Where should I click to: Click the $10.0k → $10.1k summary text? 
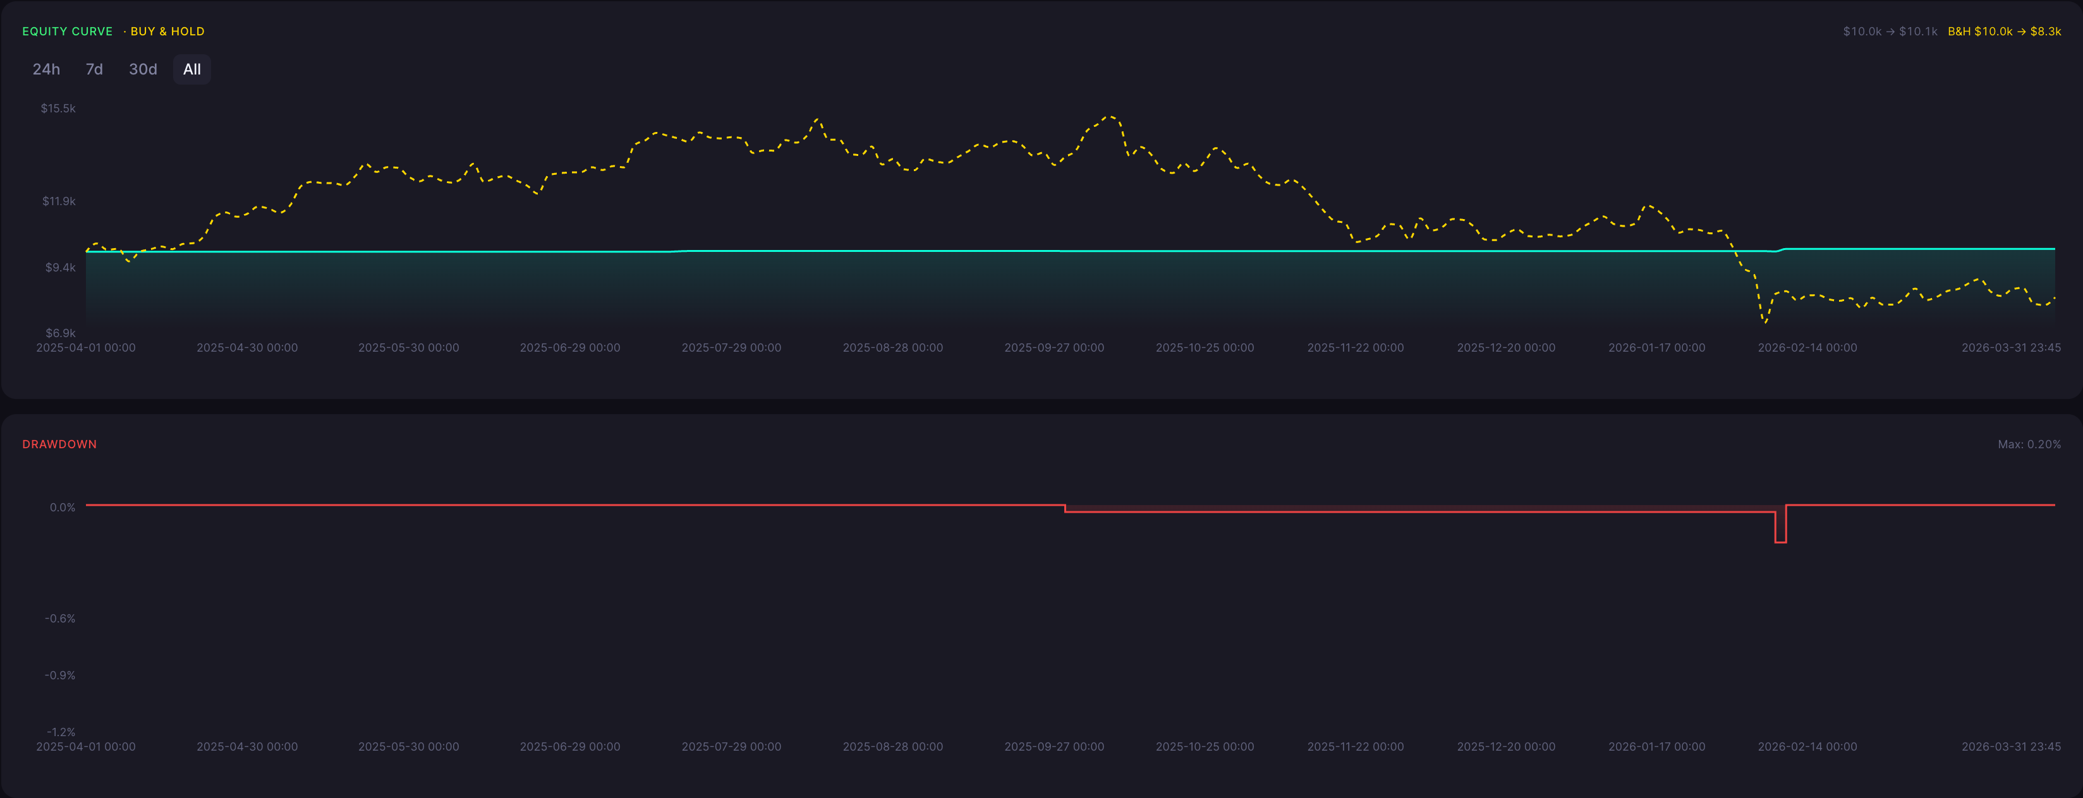click(1890, 32)
